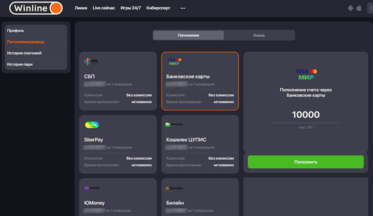Click мгновенно value in SberPay card
The image size is (373, 216).
pyautogui.click(x=142, y=165)
